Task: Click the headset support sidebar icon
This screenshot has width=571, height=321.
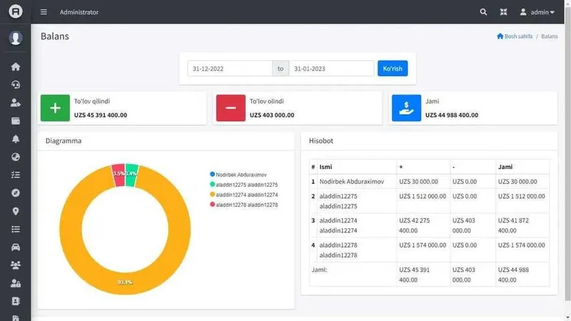Action: click(x=15, y=85)
